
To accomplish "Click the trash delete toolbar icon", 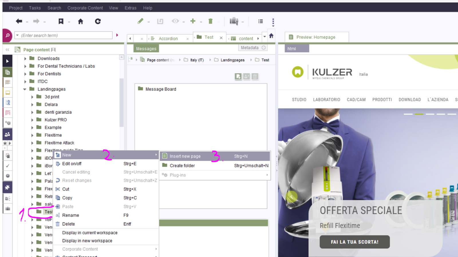I will [x=210, y=21].
